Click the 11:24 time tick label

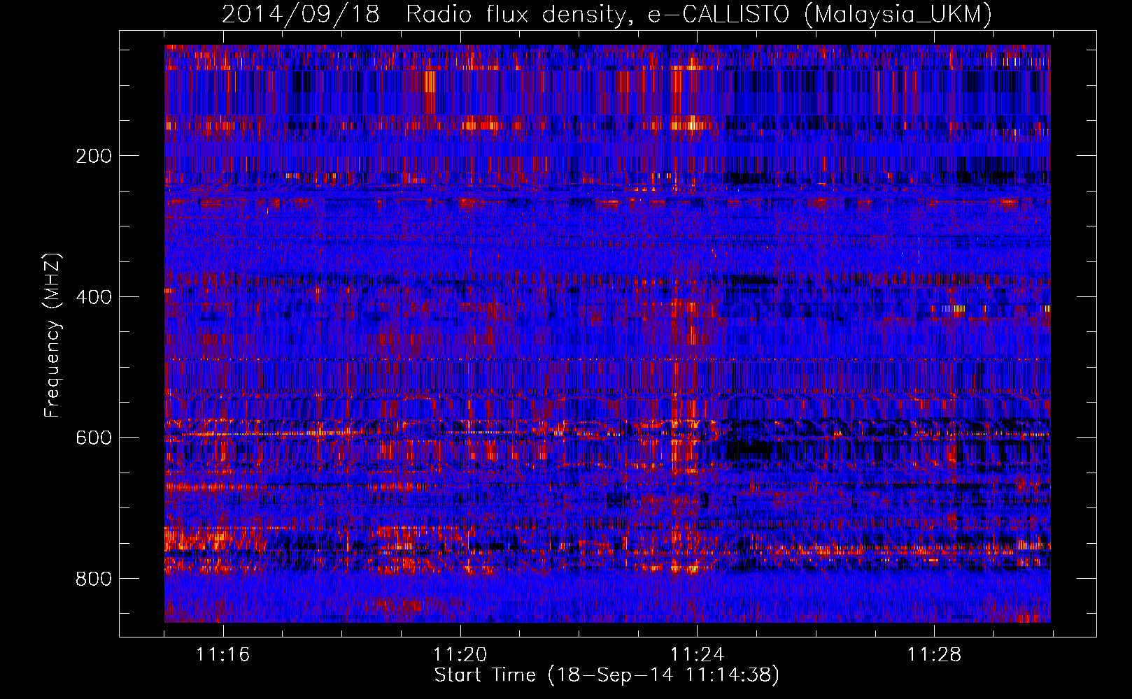697,655
